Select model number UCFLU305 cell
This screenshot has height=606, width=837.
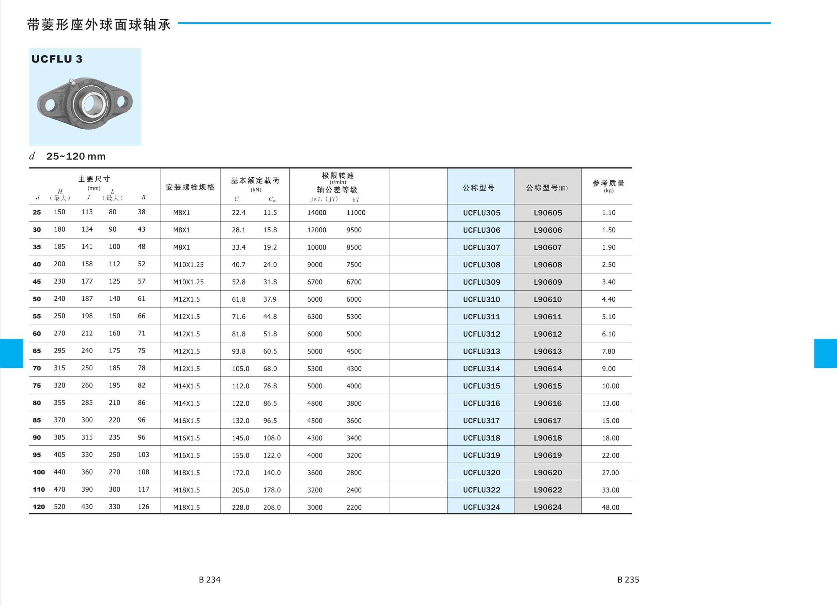pos(481,213)
